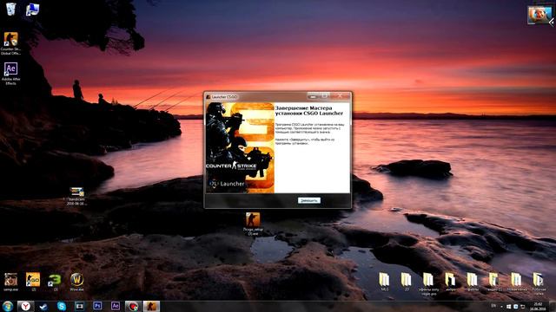Select the green 3 game desktop shortcut

click(x=55, y=282)
